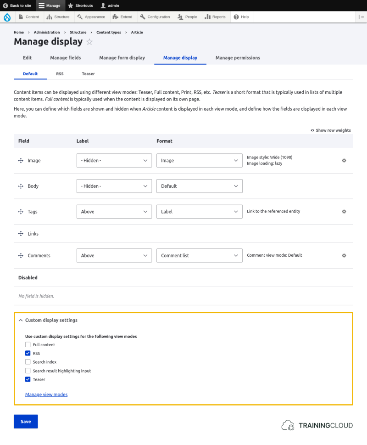
Task: Click the Help question mark icon
Action: click(236, 17)
